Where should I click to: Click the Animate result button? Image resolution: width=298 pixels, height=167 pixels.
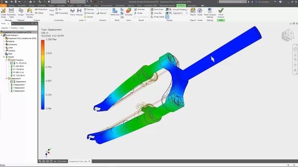(x=139, y=9)
